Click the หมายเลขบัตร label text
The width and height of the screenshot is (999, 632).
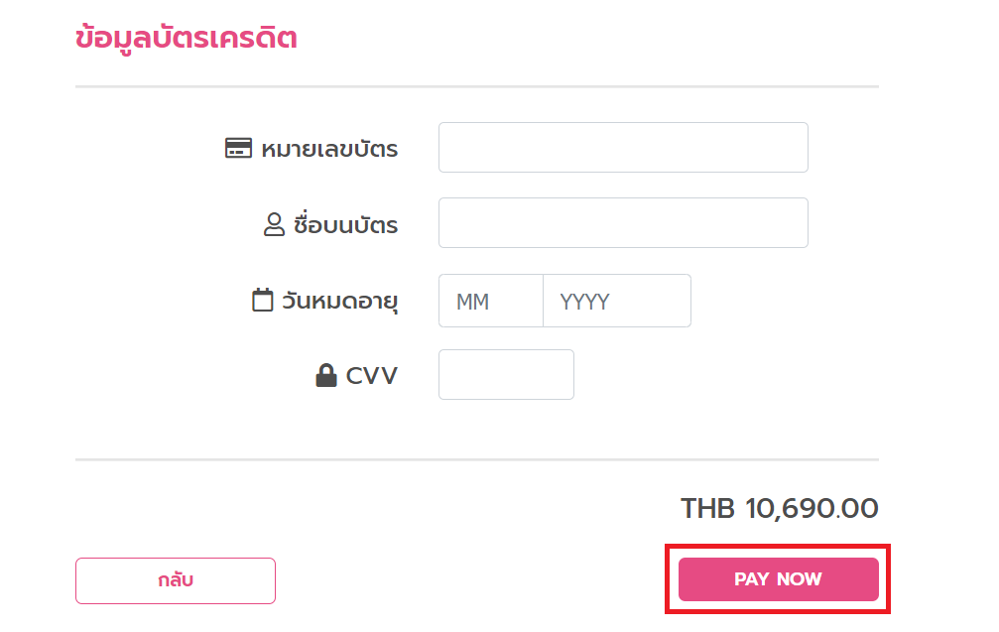(x=329, y=149)
